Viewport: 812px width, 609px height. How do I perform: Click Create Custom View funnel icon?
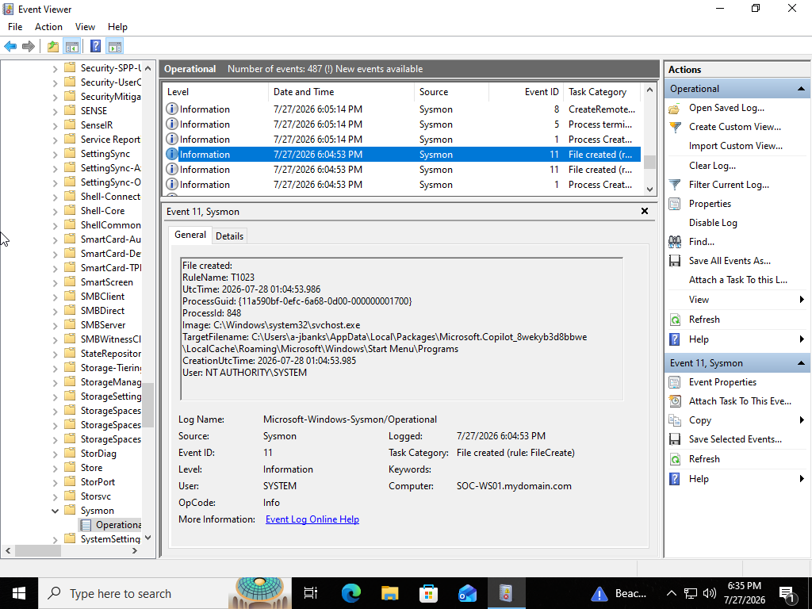(675, 127)
